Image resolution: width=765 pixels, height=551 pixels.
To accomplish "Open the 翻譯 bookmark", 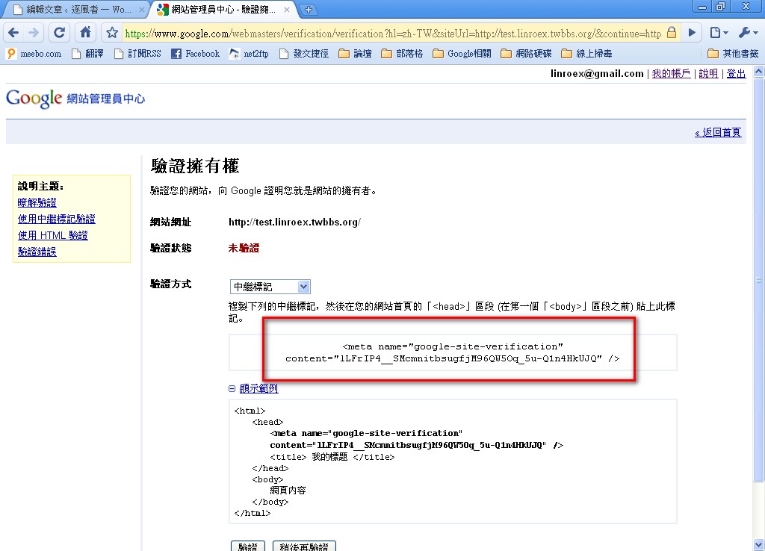I will click(x=88, y=54).
